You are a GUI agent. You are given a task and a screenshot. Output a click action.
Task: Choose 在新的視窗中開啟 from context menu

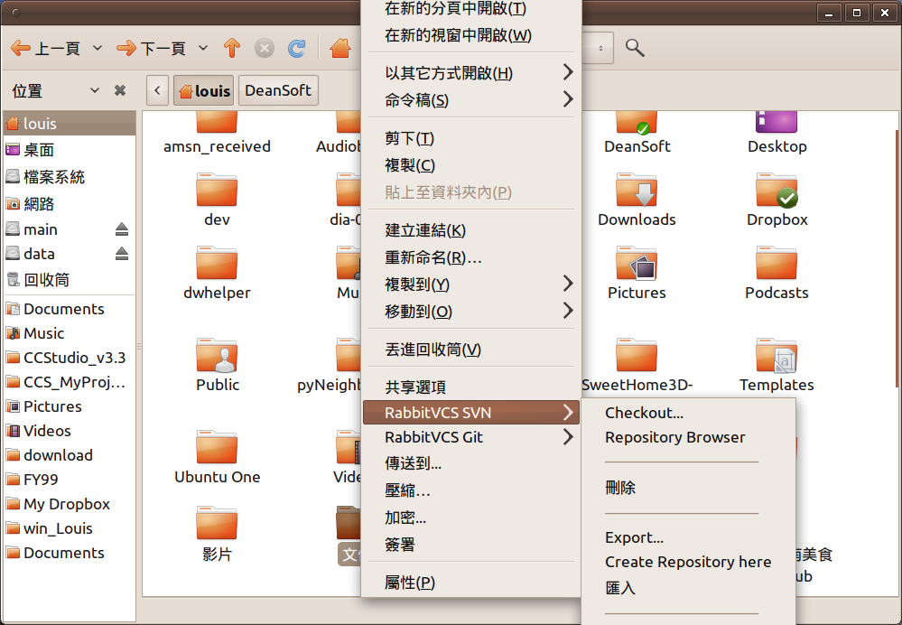470,35
